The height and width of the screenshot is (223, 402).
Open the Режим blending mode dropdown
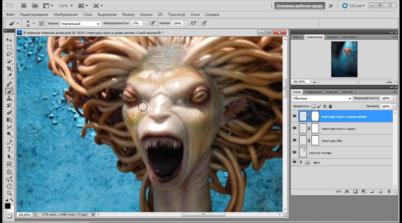(x=80, y=24)
